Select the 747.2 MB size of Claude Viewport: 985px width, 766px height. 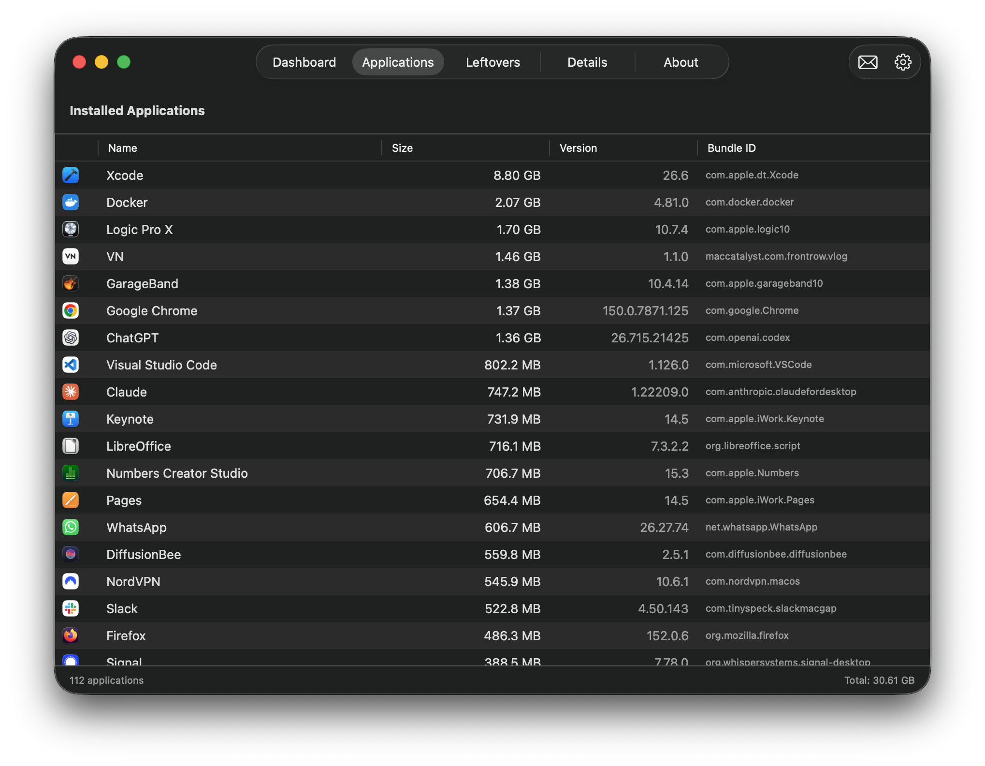click(514, 392)
